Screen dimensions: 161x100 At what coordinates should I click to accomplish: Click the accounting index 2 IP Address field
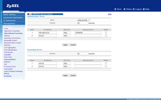pyautogui.click(x=48, y=66)
